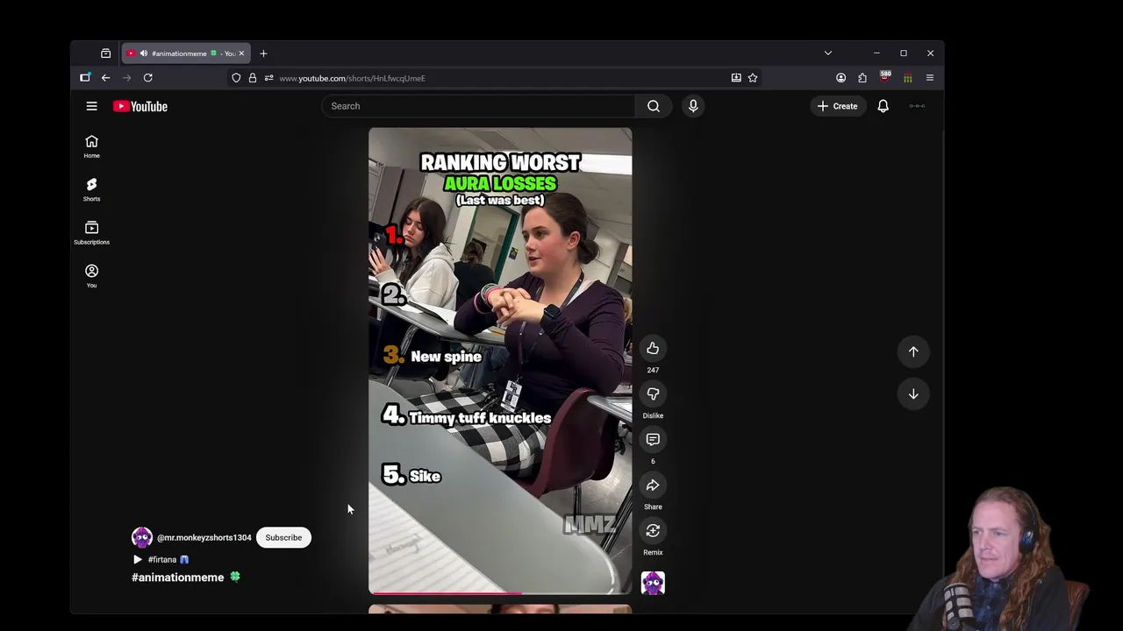Go to previous Short with up arrow

point(913,351)
